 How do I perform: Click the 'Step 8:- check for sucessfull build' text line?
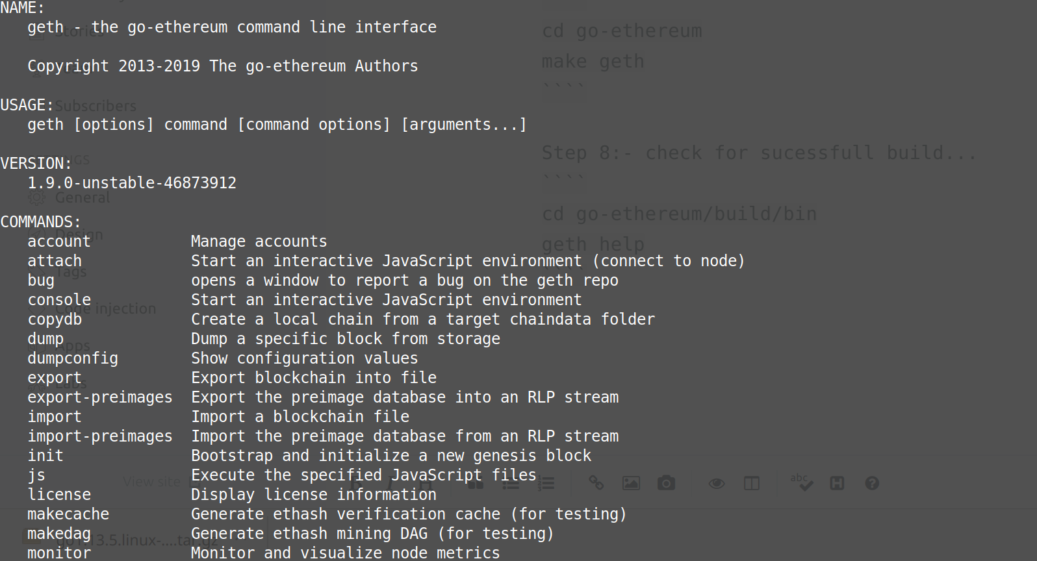(x=758, y=153)
